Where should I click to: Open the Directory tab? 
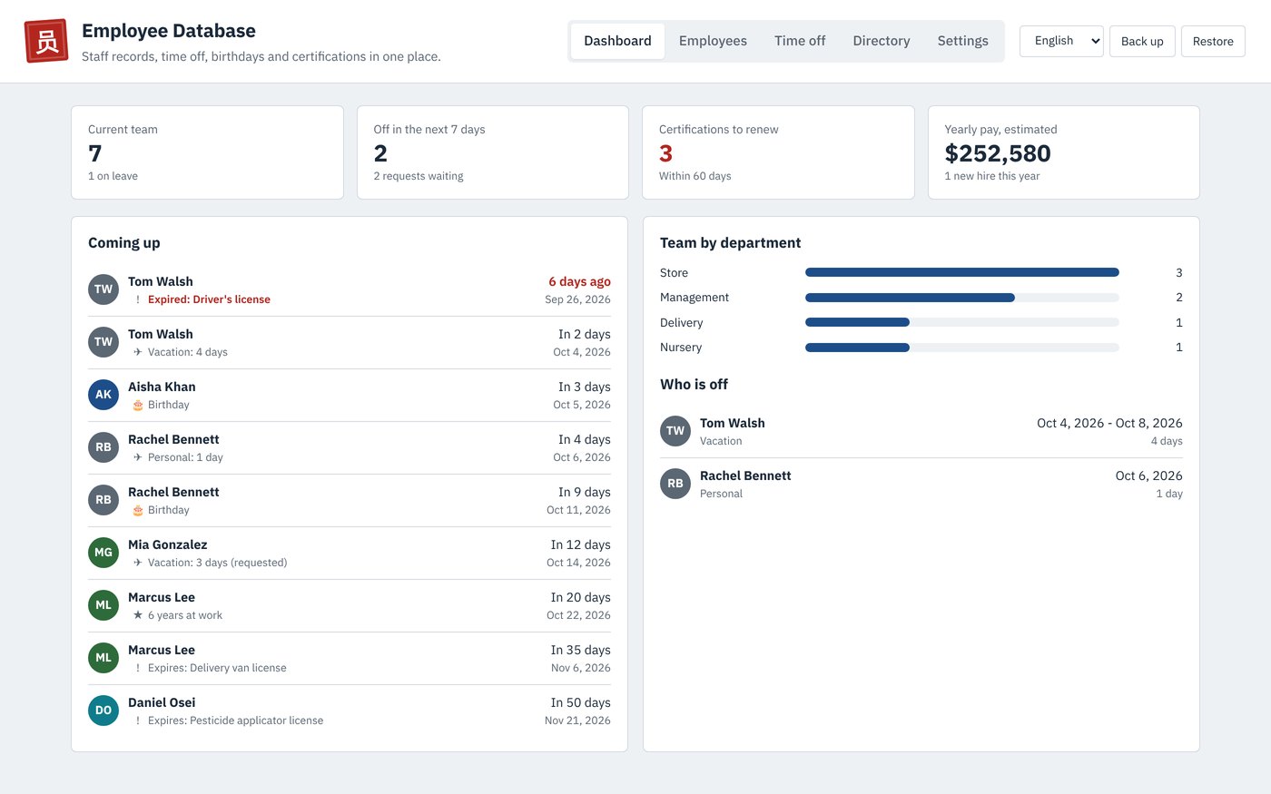882,41
